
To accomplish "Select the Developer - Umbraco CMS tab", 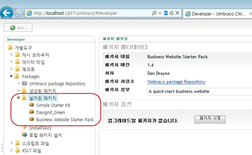I will (x=217, y=14).
